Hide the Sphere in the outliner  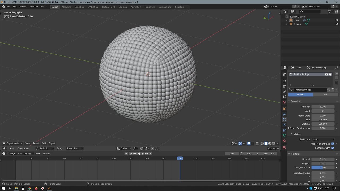pos(337,24)
